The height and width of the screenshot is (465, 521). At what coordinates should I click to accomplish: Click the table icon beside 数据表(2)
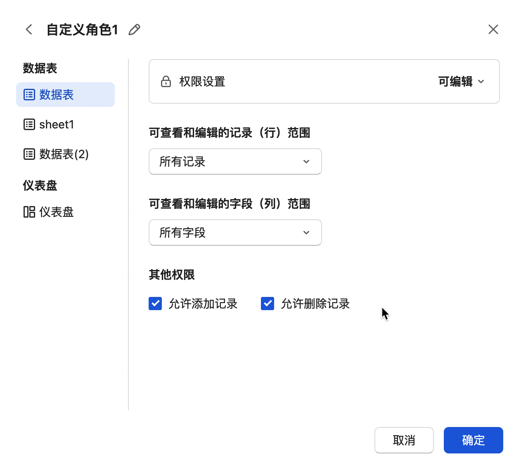coord(29,154)
